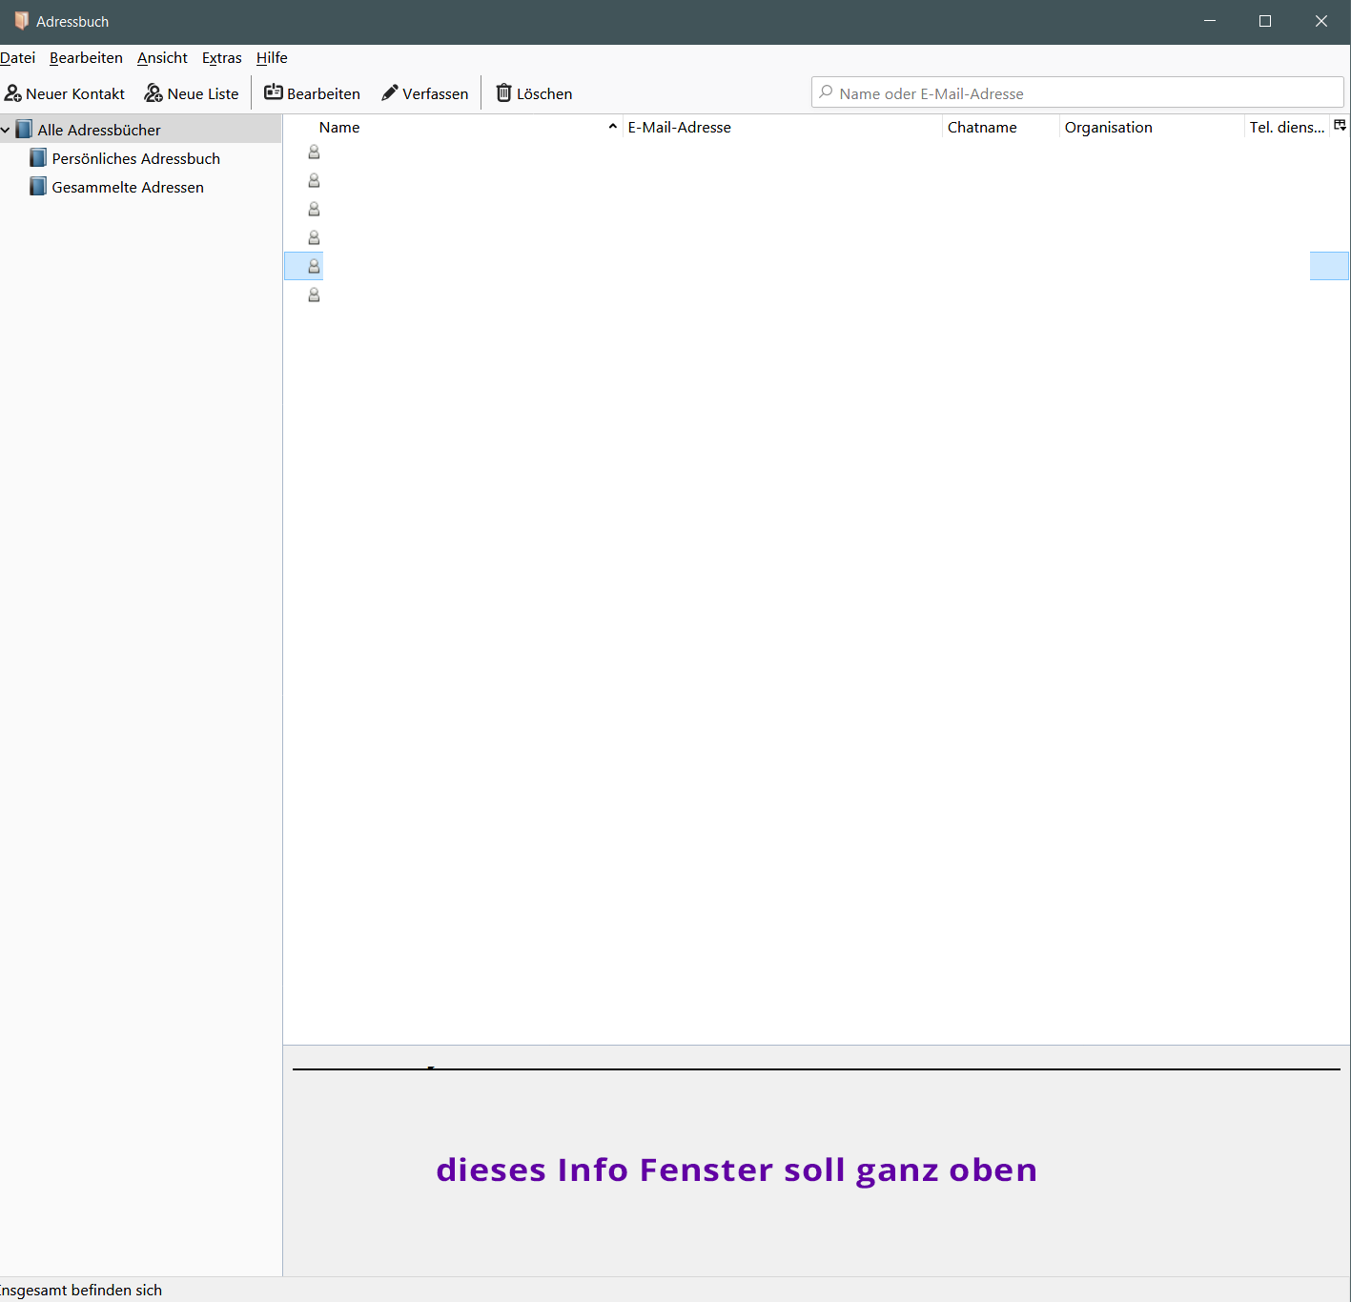Select Gesammelte Adressen address book

(x=128, y=187)
